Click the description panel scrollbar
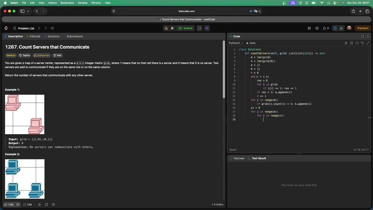The width and height of the screenshot is (373, 210). [224, 69]
